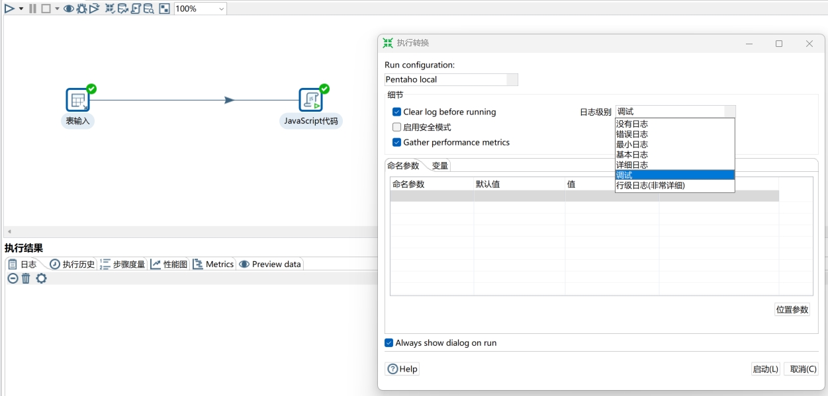Choose 基本日志 from log level list
Screen dimensions: 828x396
[632, 155]
